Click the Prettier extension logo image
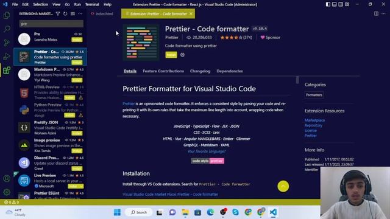 point(141,43)
